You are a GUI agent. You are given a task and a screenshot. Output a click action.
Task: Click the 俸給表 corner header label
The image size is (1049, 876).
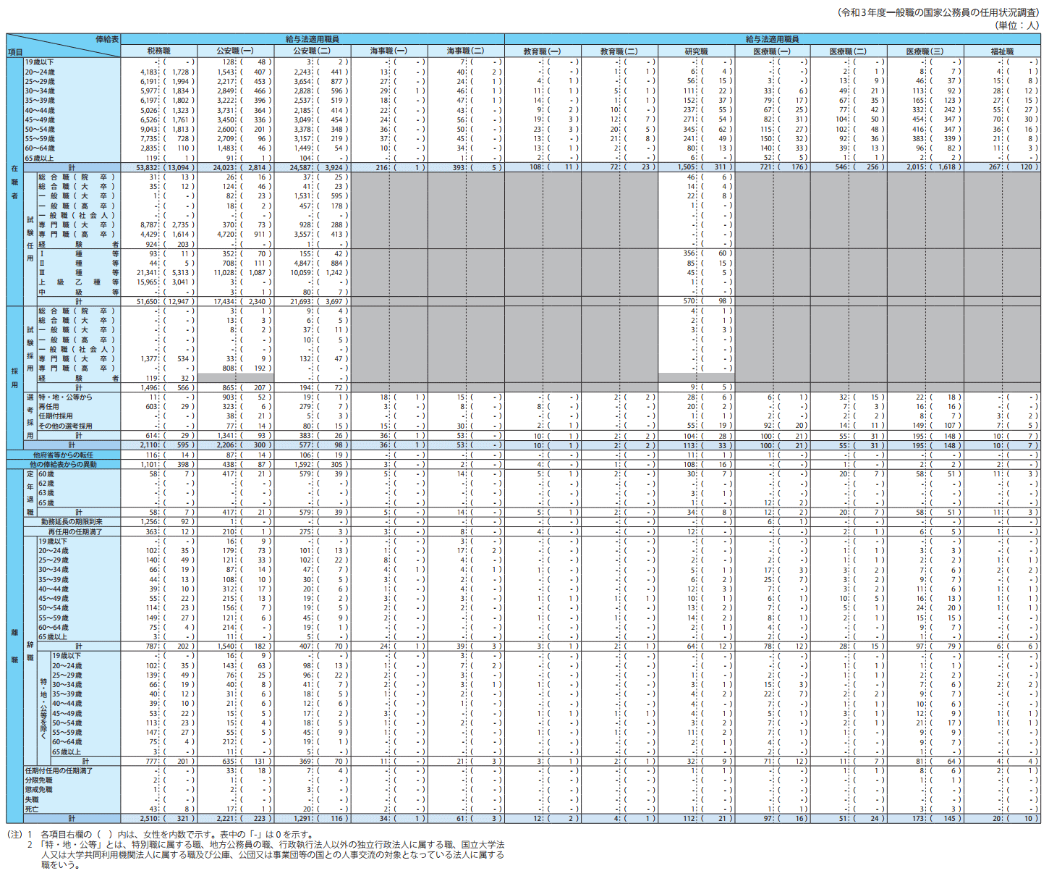pos(106,39)
